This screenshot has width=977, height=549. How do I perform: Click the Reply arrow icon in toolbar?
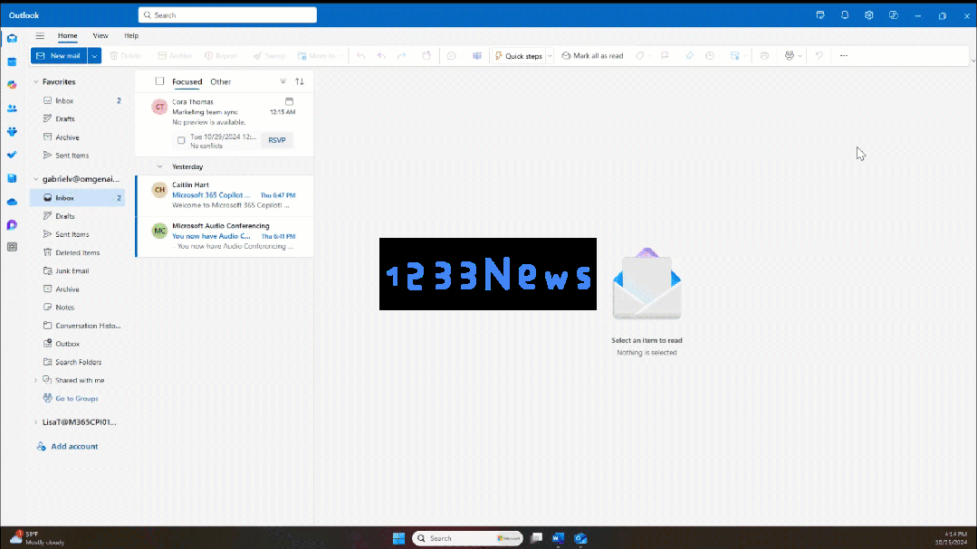pos(360,56)
